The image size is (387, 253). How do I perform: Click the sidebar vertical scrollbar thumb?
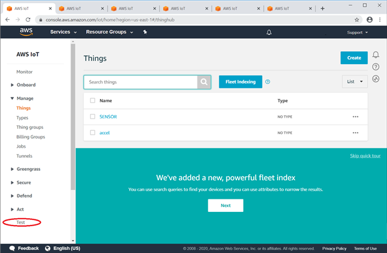[x=73, y=117]
